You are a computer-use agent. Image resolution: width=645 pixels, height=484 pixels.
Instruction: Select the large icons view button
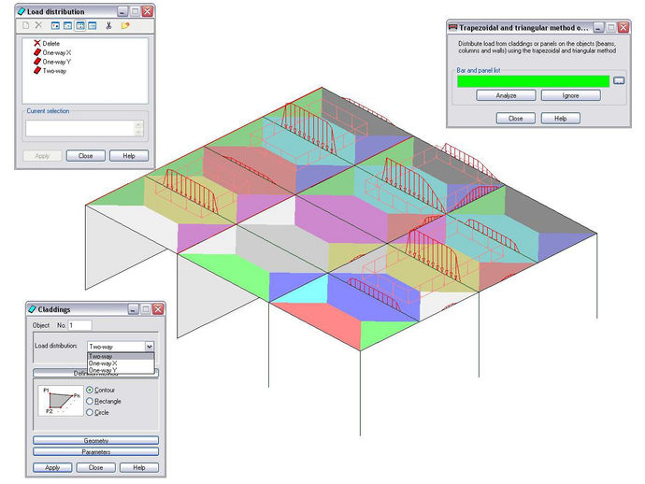[x=55, y=25]
